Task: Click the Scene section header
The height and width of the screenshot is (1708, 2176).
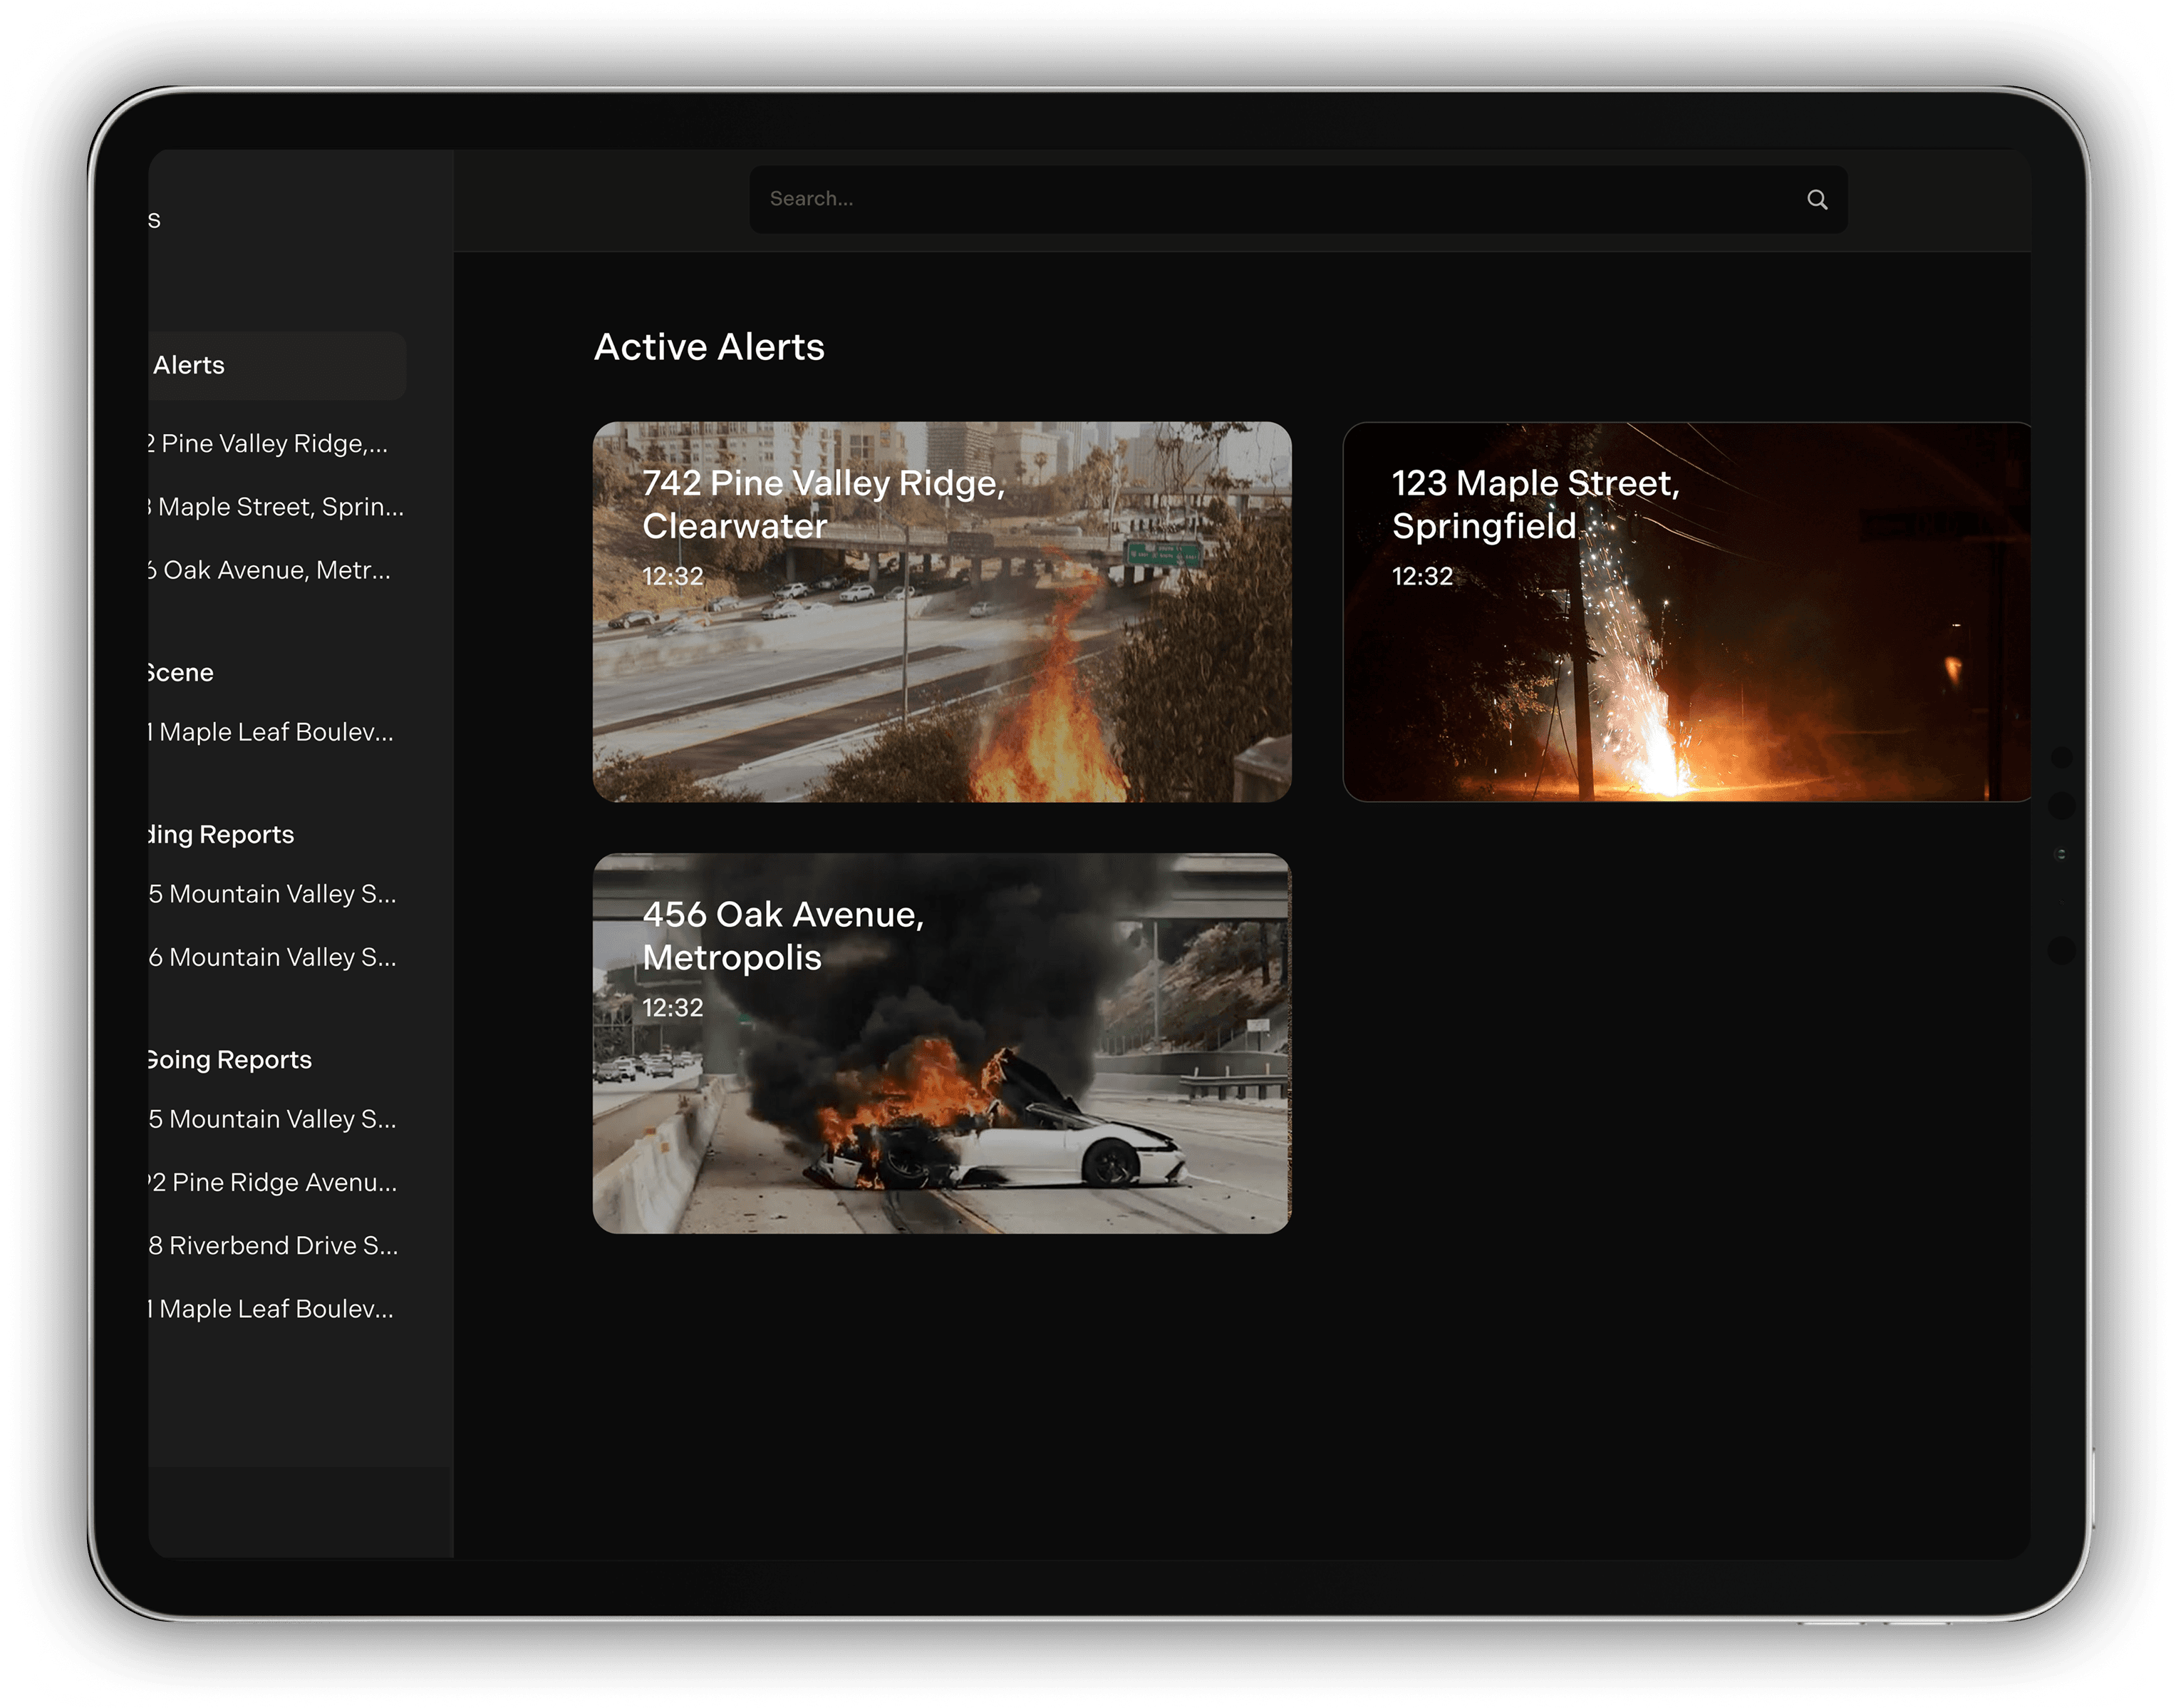Action: coord(182,673)
